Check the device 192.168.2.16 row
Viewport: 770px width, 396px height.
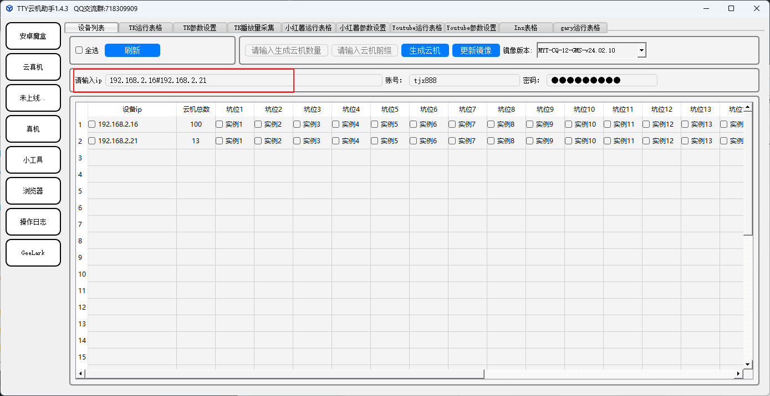92,124
